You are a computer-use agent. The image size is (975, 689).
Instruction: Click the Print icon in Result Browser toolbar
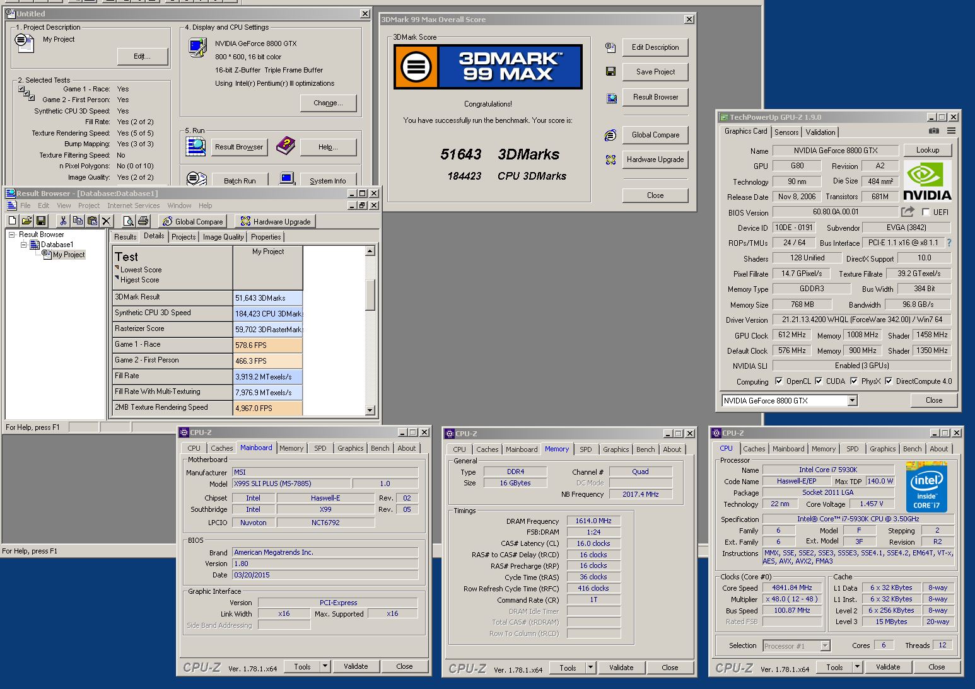click(143, 221)
